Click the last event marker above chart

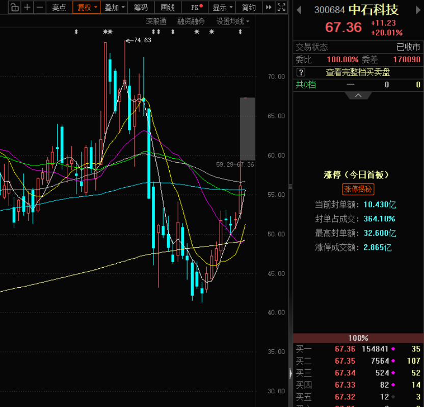pos(240,32)
